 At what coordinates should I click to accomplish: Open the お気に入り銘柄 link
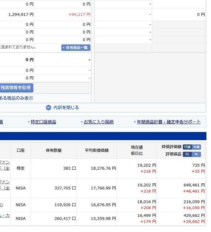[x=99, y=122]
